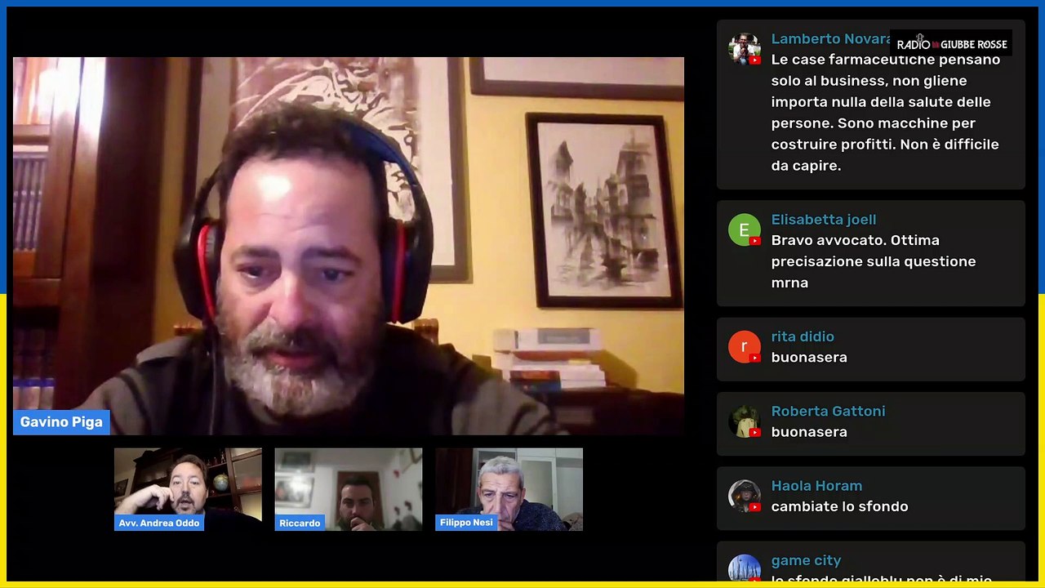This screenshot has width=1045, height=588.
Task: Click the Filippo Nesi name label
Action: (466, 523)
